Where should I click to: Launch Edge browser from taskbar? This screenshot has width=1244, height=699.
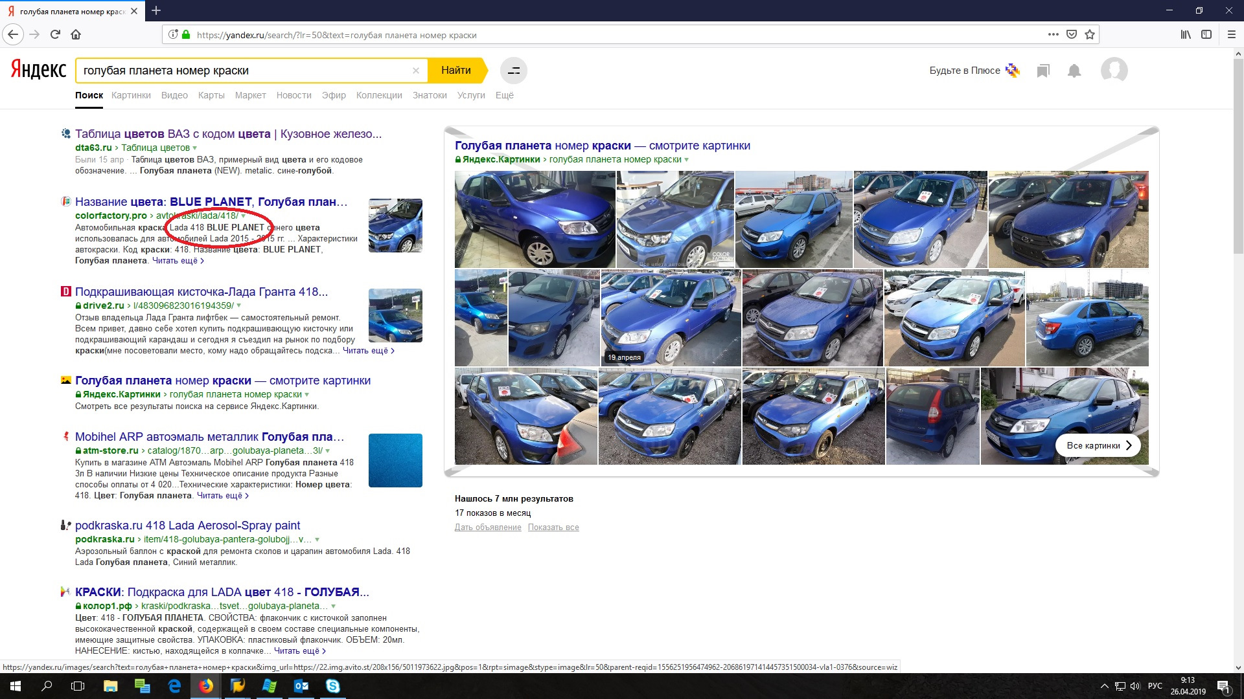coord(175,686)
